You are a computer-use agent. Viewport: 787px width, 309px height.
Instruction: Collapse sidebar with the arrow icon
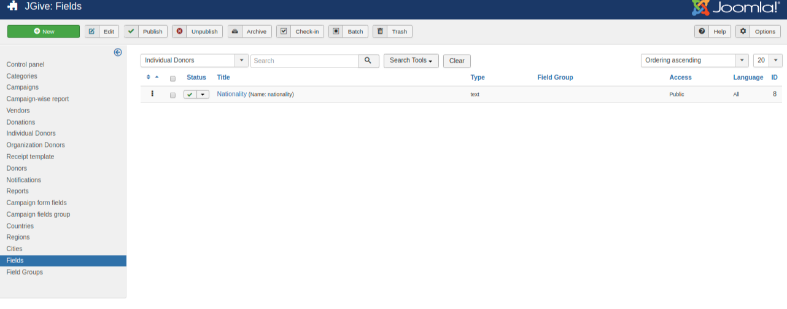point(118,52)
